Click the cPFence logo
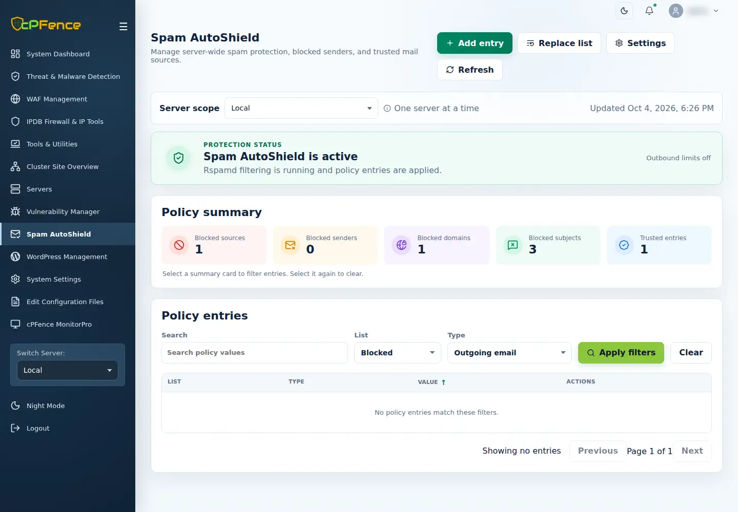 (x=46, y=24)
